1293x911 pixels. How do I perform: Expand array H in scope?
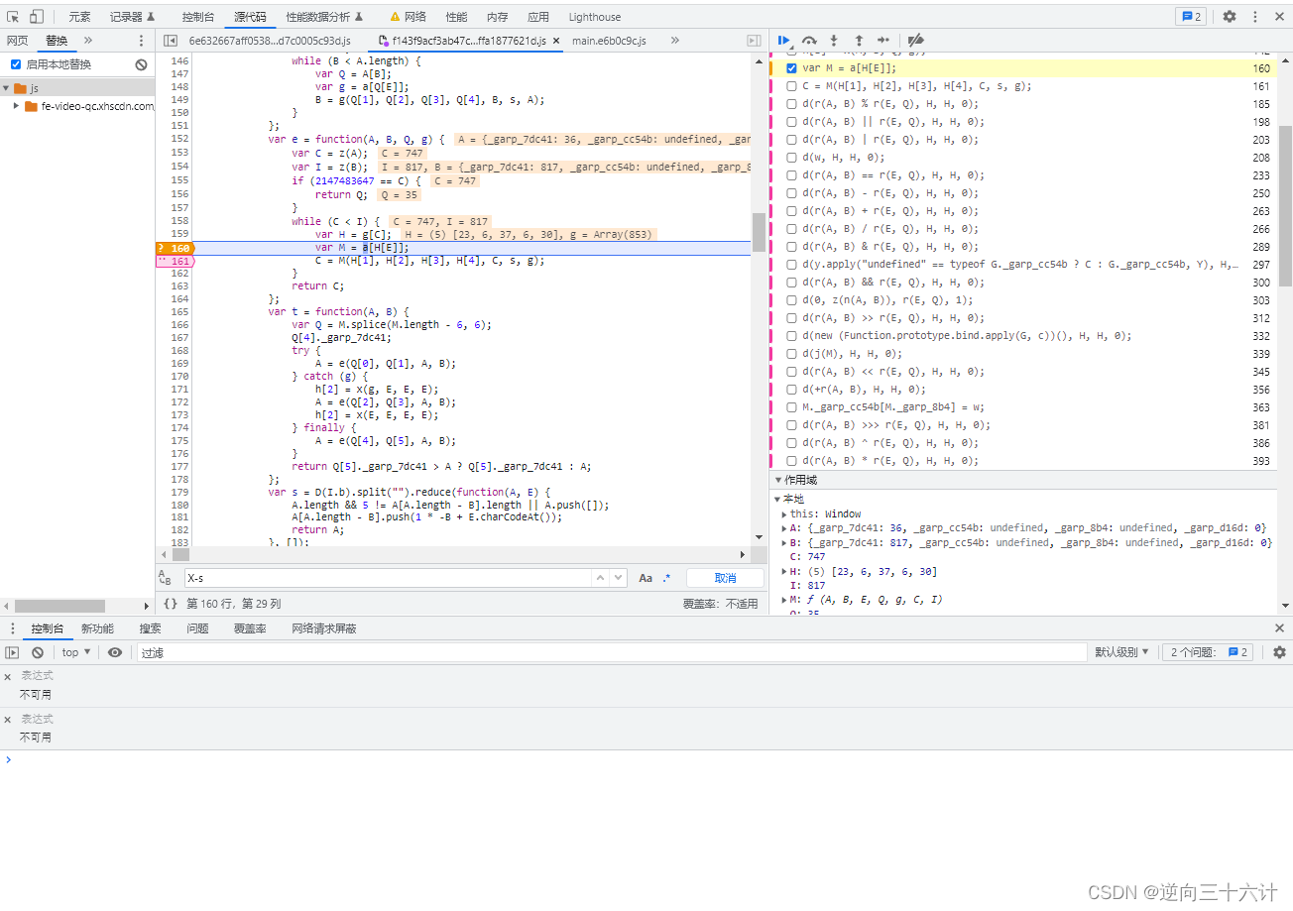(x=784, y=572)
